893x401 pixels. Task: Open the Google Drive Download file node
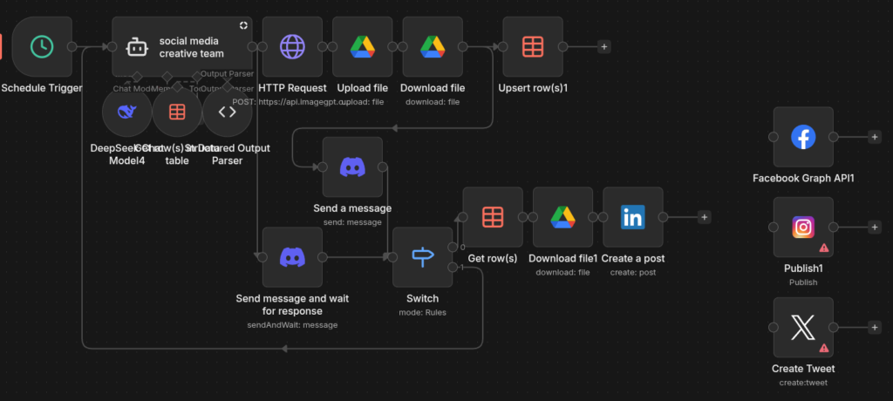[432, 47]
